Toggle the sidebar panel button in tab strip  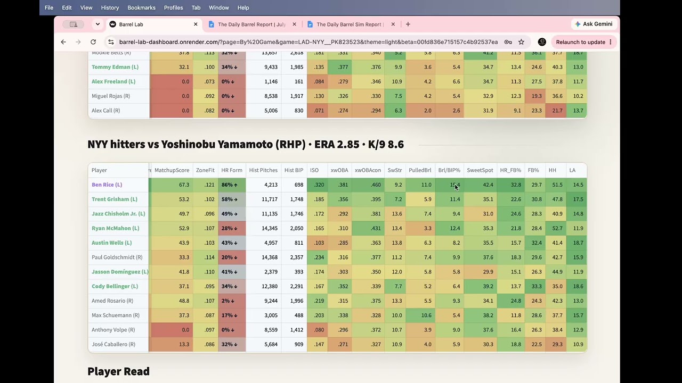[74, 24]
